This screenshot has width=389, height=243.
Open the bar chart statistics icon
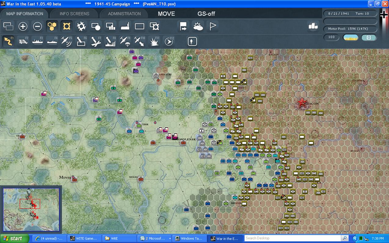pyautogui.click(x=313, y=26)
